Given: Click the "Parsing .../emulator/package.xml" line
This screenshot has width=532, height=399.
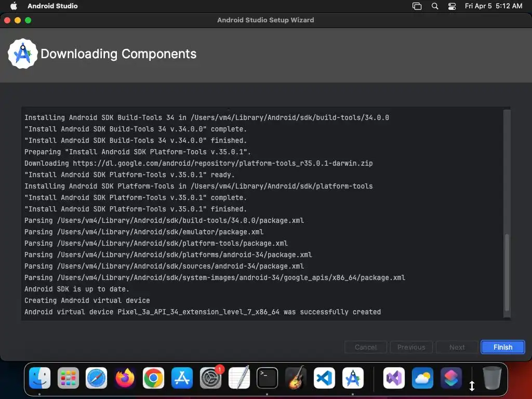Looking at the screenshot, I should click(x=144, y=232).
